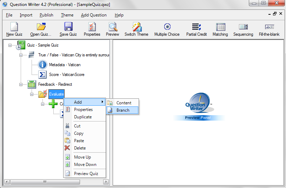
Task: Collapse the node beside the green plus
Action: (x=42, y=104)
